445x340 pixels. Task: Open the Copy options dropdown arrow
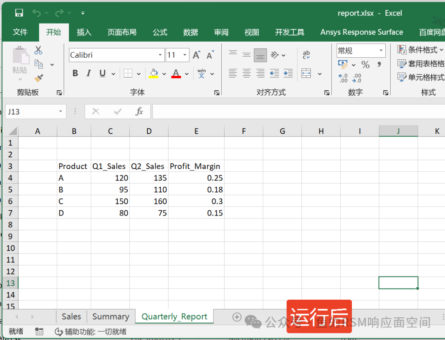(52, 65)
